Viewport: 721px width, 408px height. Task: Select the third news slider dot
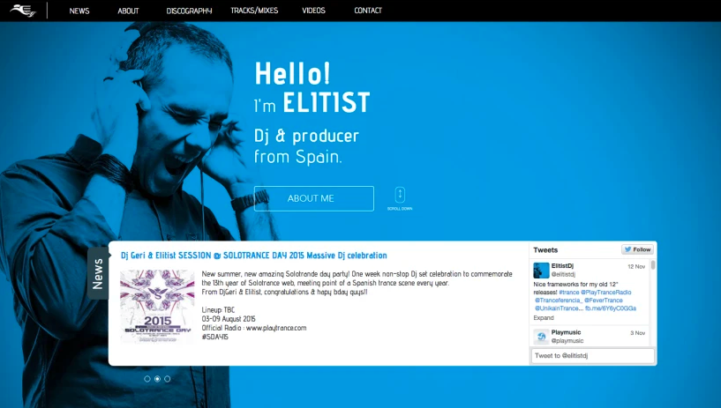coord(168,379)
